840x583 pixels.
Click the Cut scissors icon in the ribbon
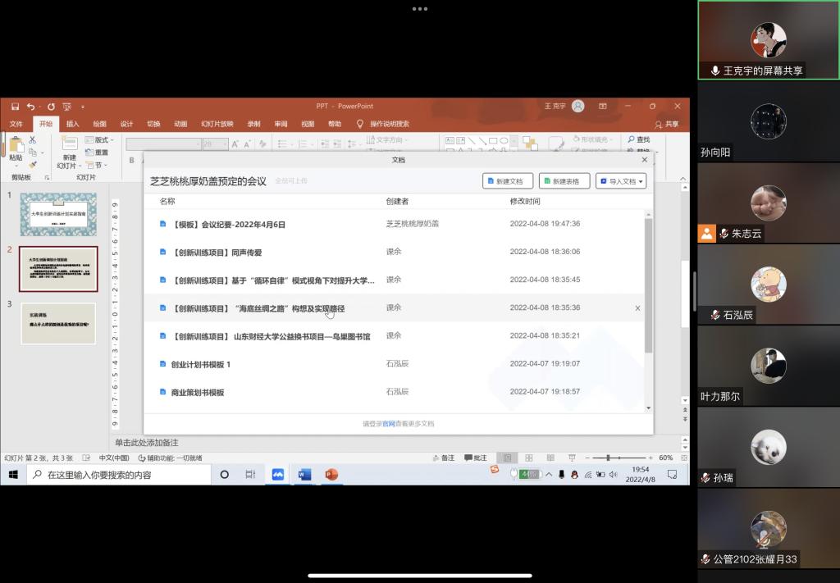[x=33, y=140]
